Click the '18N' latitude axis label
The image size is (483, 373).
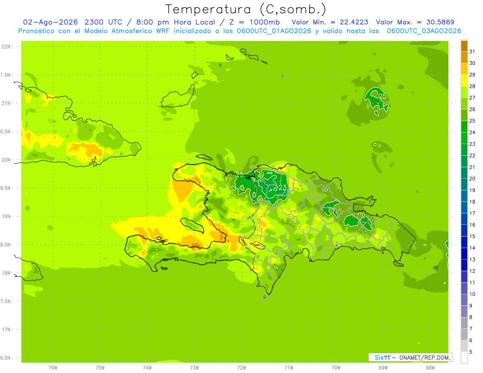(x=6, y=273)
